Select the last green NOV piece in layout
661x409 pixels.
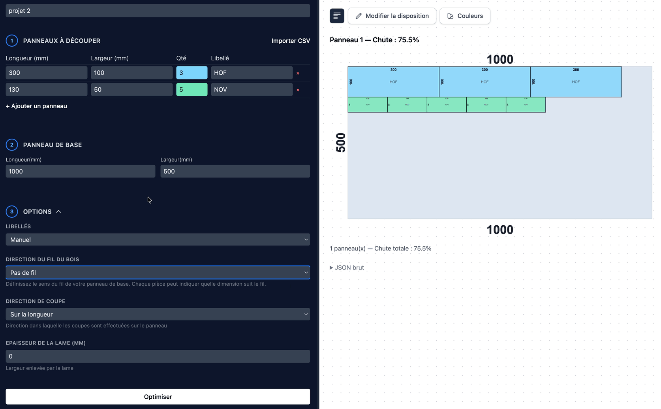click(x=526, y=105)
